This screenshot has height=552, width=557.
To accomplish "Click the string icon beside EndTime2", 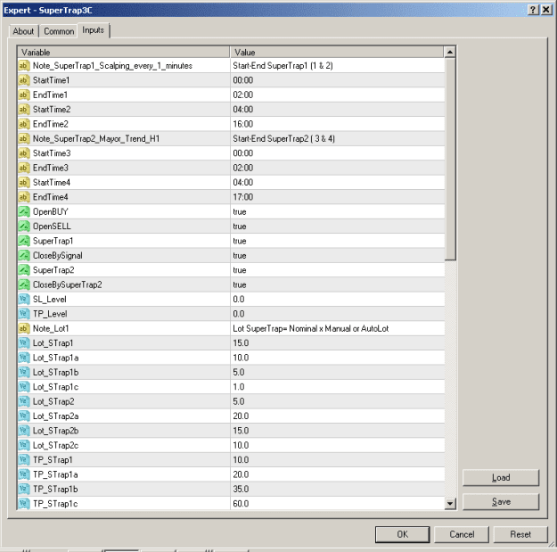I will pos(24,124).
